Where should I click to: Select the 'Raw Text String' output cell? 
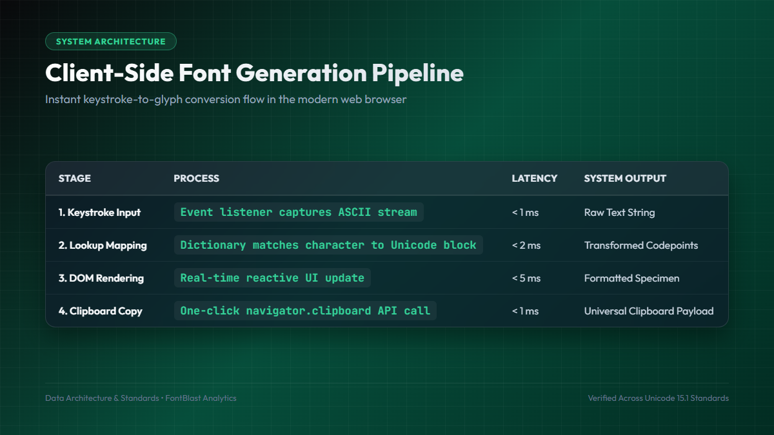coord(619,212)
